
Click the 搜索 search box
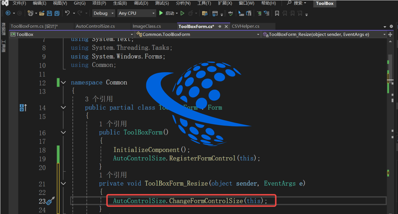click(296, 3)
